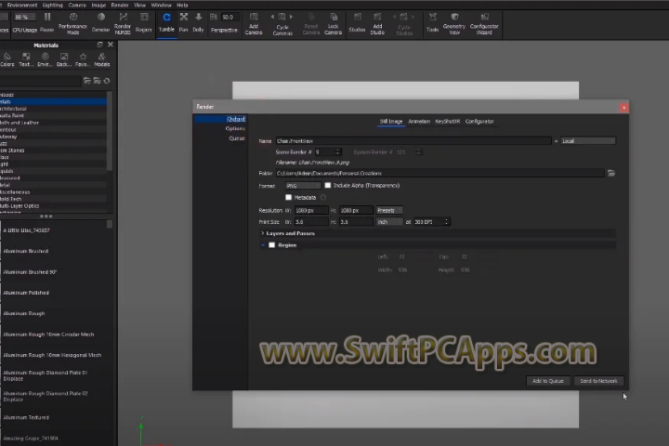
Task: Open the Lighting menu
Action: pyautogui.click(x=53, y=6)
